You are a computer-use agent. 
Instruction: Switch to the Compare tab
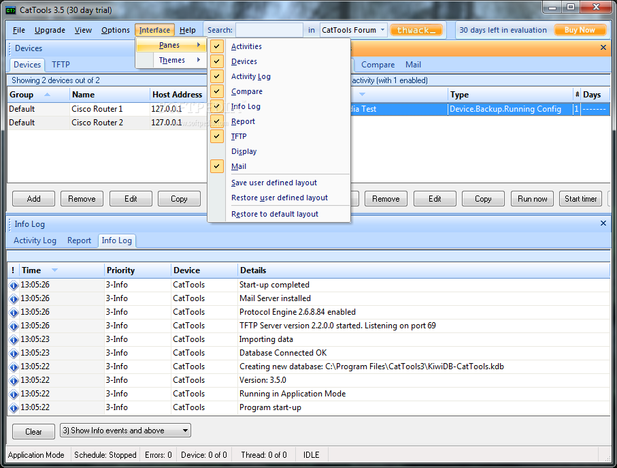click(x=378, y=65)
